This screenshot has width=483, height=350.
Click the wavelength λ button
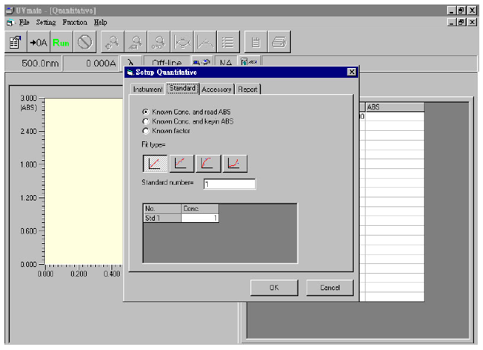pos(131,64)
